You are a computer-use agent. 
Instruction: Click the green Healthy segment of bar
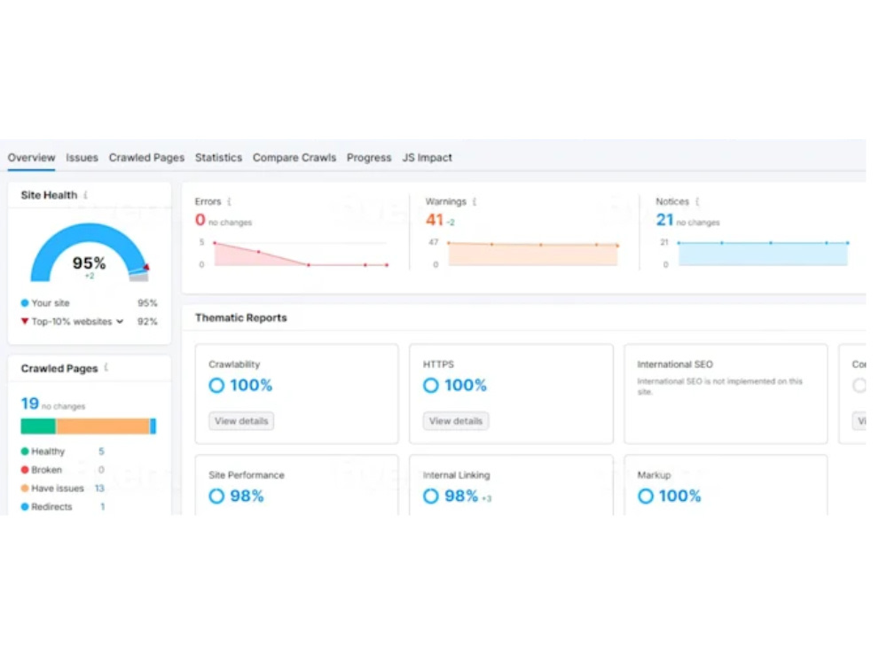click(38, 426)
